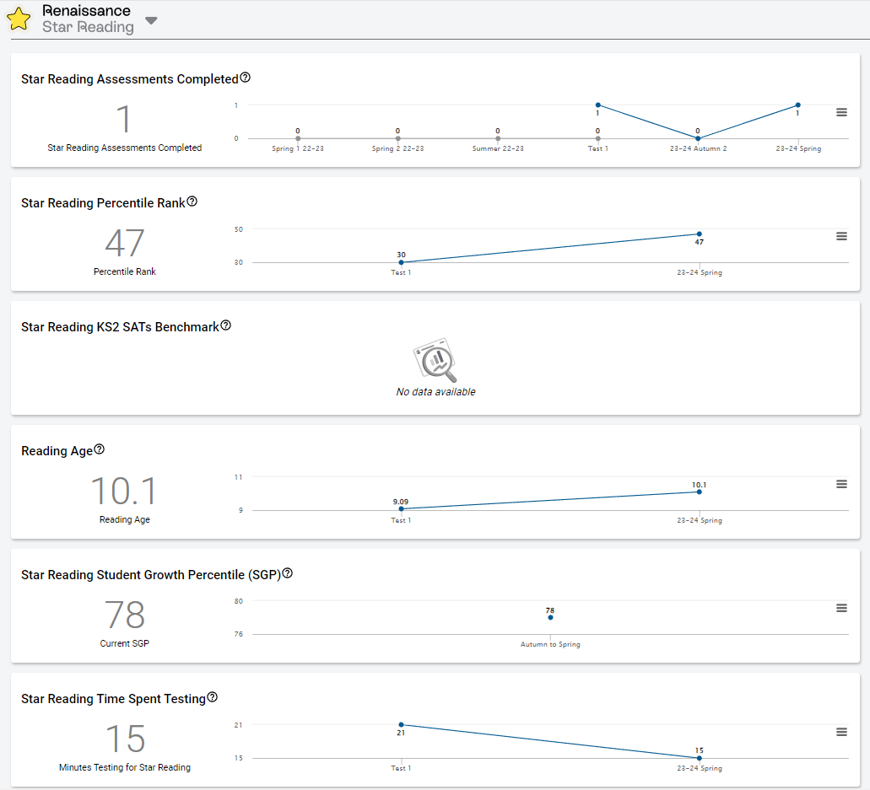Click the "Star Reading Percentile Rank" heading
Image resolution: width=870 pixels, height=790 pixels.
coord(103,203)
